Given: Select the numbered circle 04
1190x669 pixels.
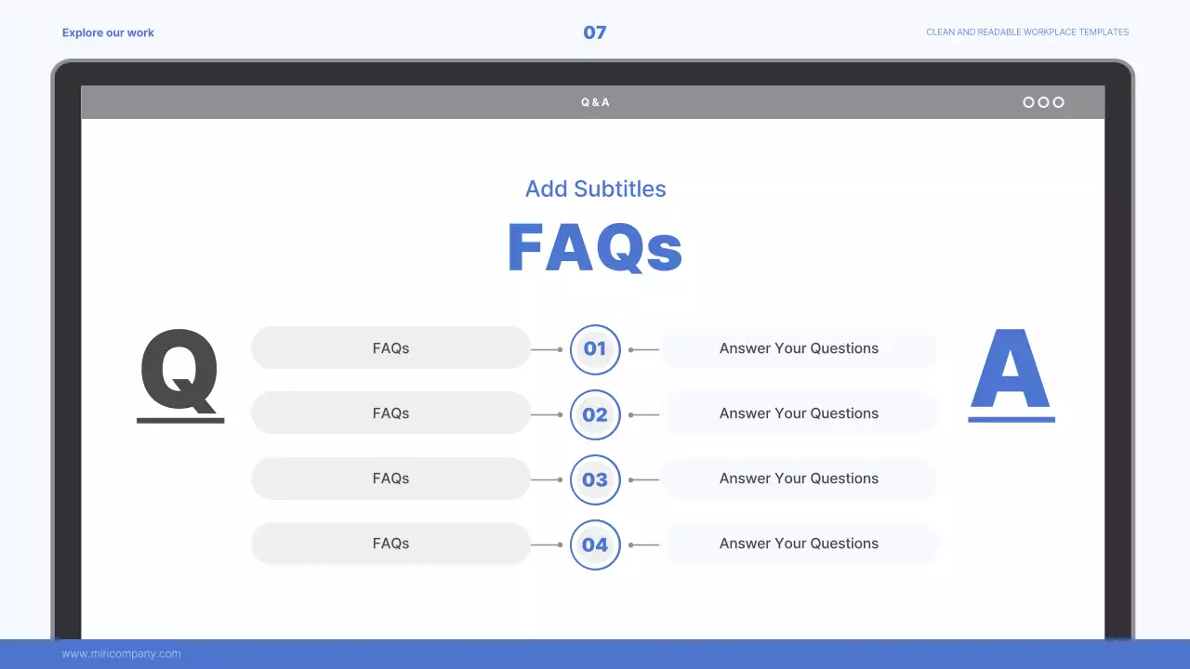Looking at the screenshot, I should point(595,544).
